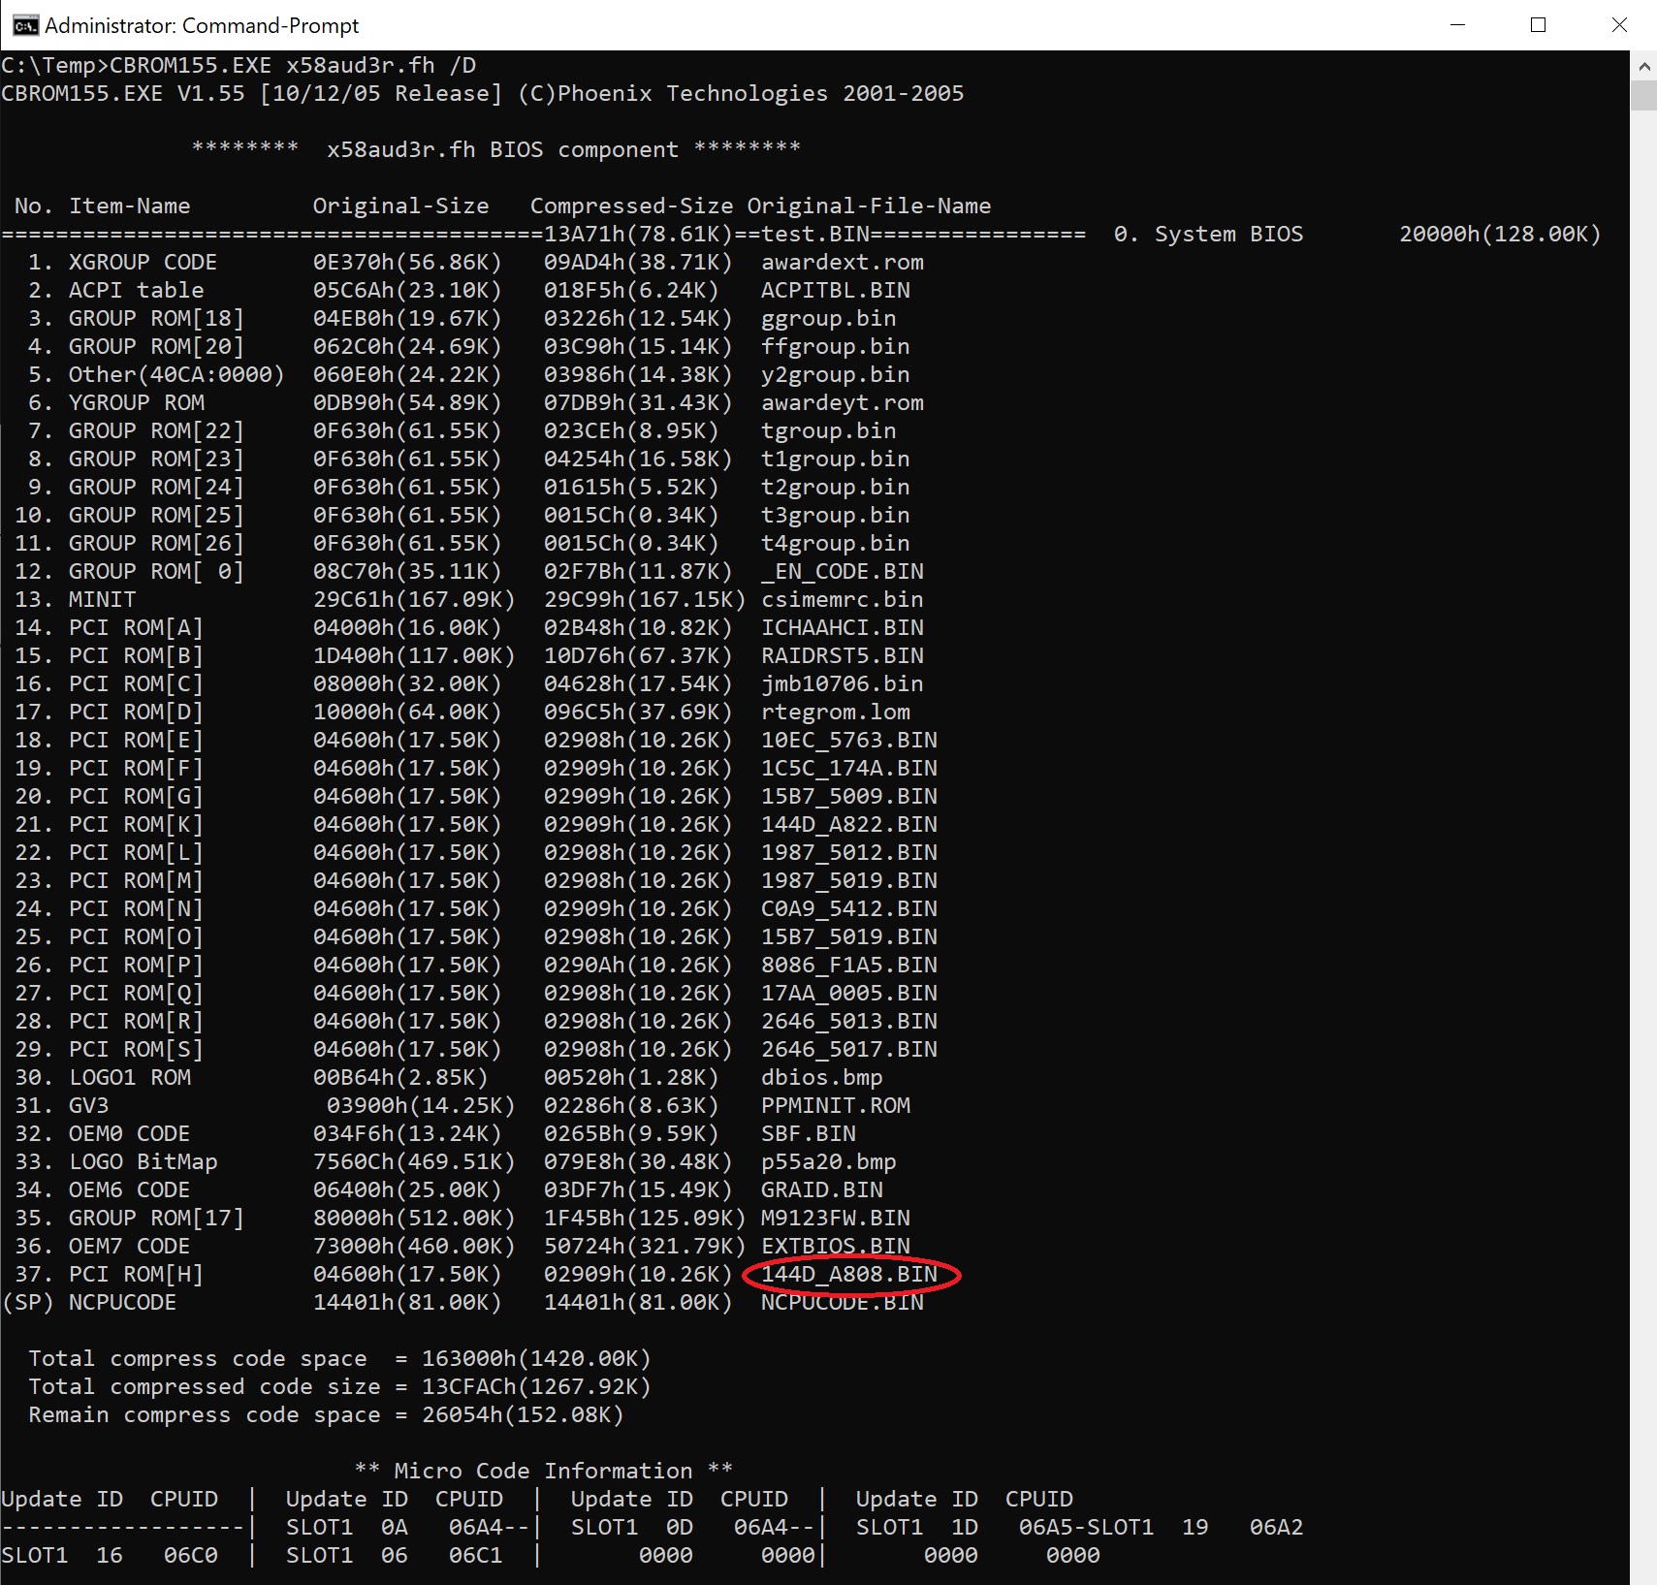Click 'MINIT' item name
This screenshot has width=1657, height=1585.
(x=102, y=599)
